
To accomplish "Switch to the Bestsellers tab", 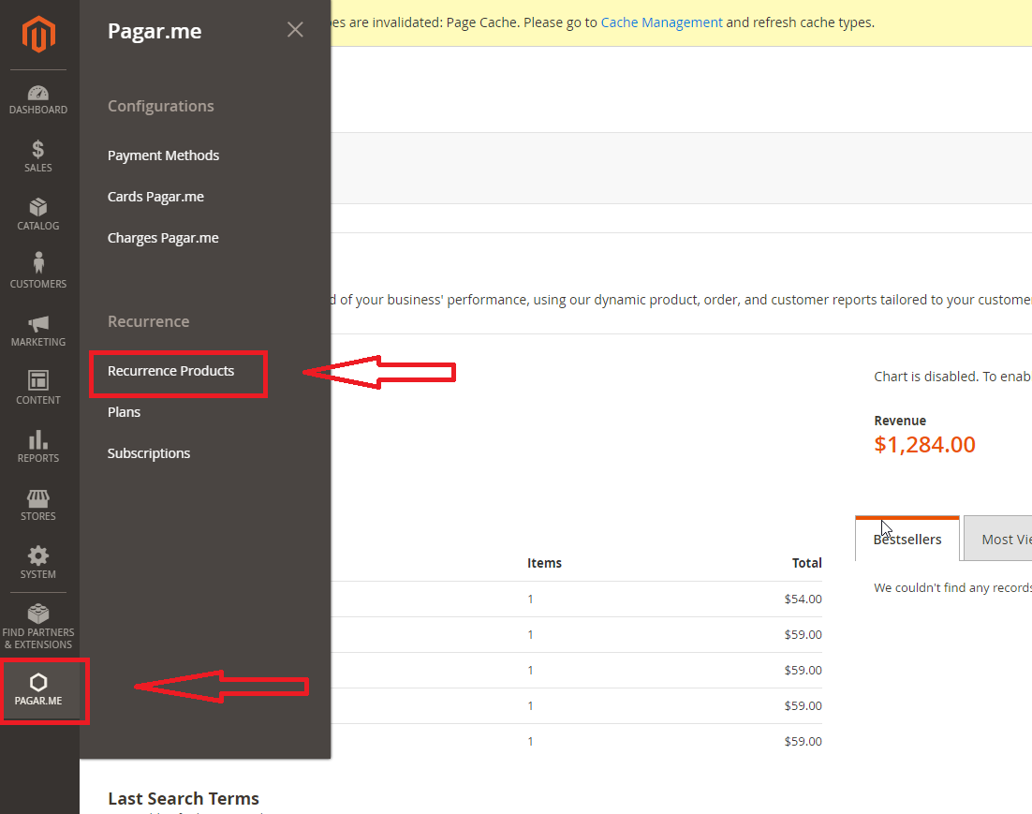I will pyautogui.click(x=907, y=539).
